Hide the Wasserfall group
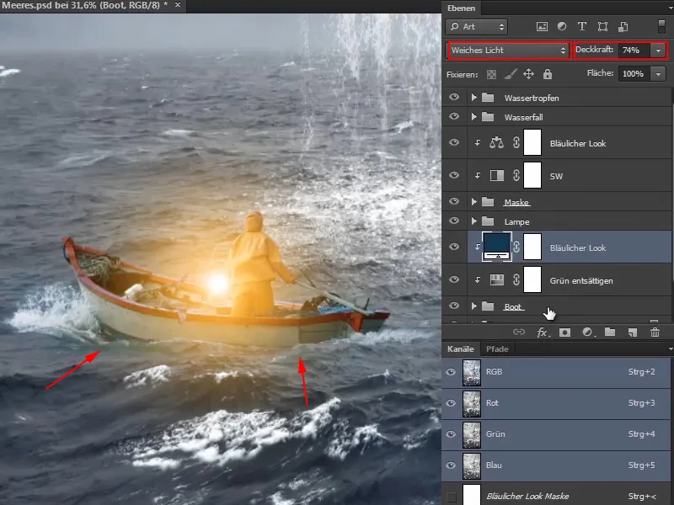Viewport: 674px width, 505px height. pos(454,117)
